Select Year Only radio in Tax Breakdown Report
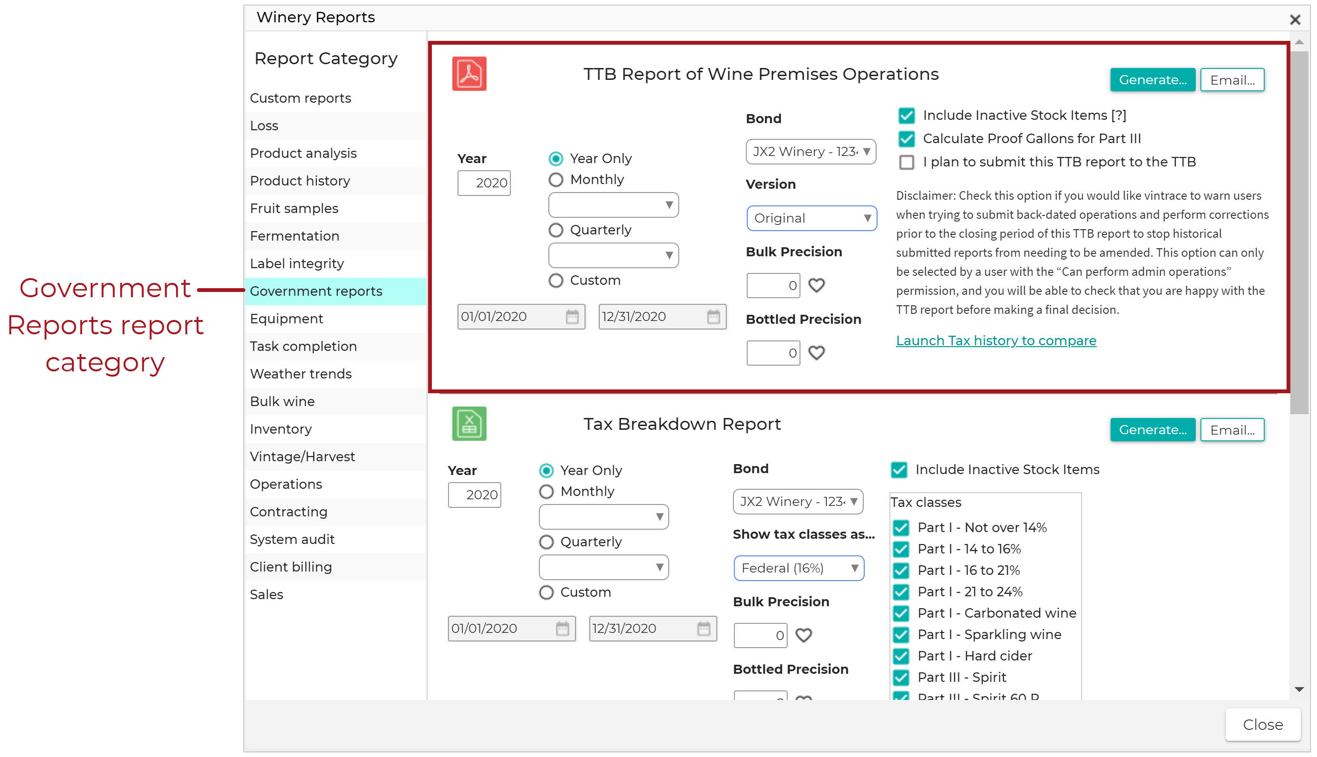Viewport: 1317px width, 757px height. click(546, 471)
